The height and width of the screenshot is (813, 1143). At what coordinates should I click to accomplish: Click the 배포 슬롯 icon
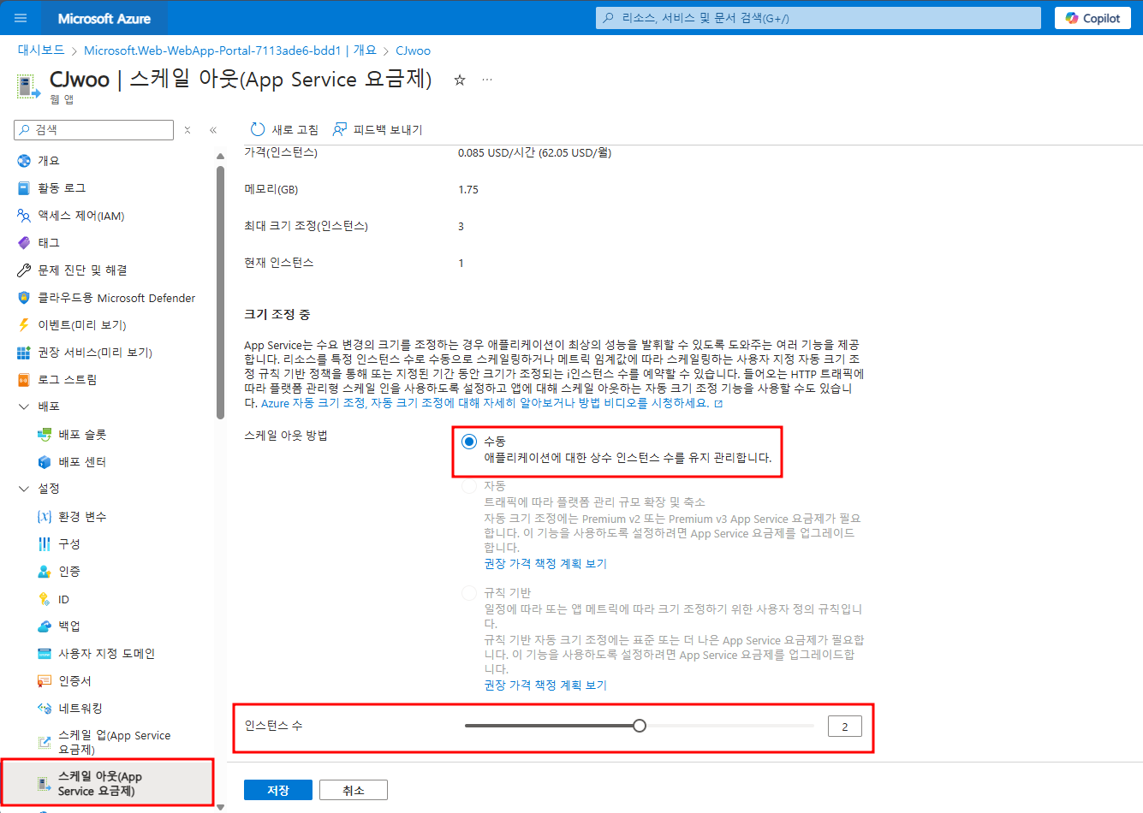click(x=45, y=435)
